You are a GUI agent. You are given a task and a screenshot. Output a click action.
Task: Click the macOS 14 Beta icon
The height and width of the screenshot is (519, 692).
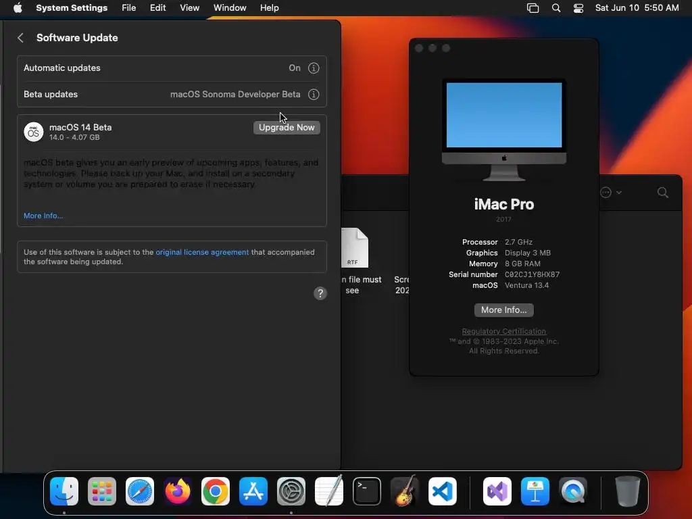click(34, 132)
